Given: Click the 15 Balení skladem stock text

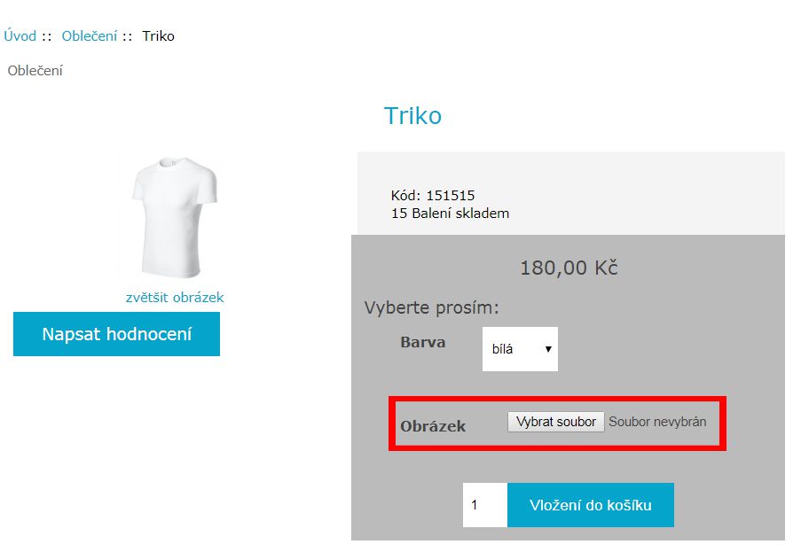Looking at the screenshot, I should [x=450, y=214].
